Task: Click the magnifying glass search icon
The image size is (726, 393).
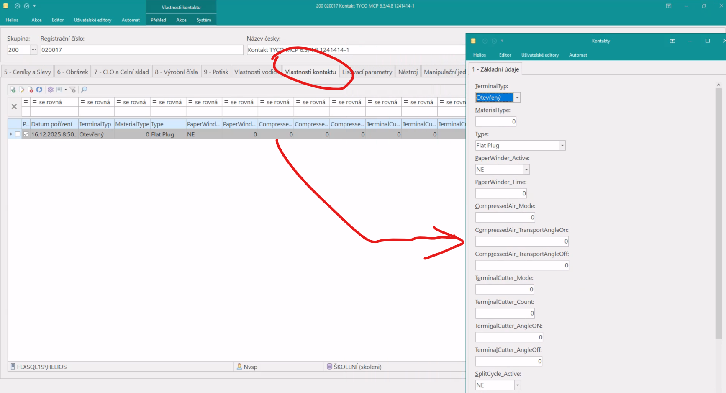Action: coord(84,90)
